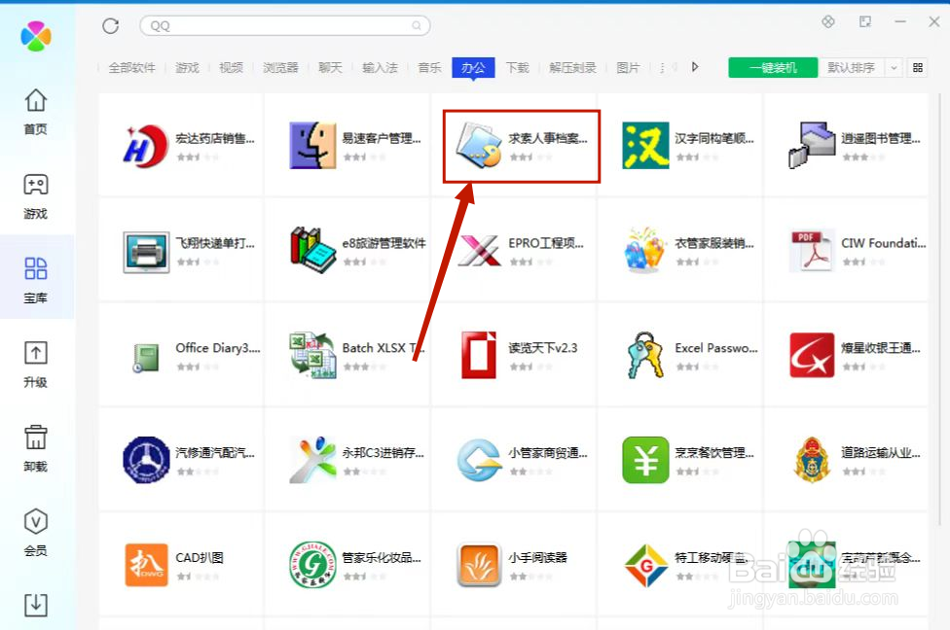Image resolution: width=950 pixels, height=630 pixels.
Task: Open the download manager icon at sidebar bottom
Action: point(36,605)
